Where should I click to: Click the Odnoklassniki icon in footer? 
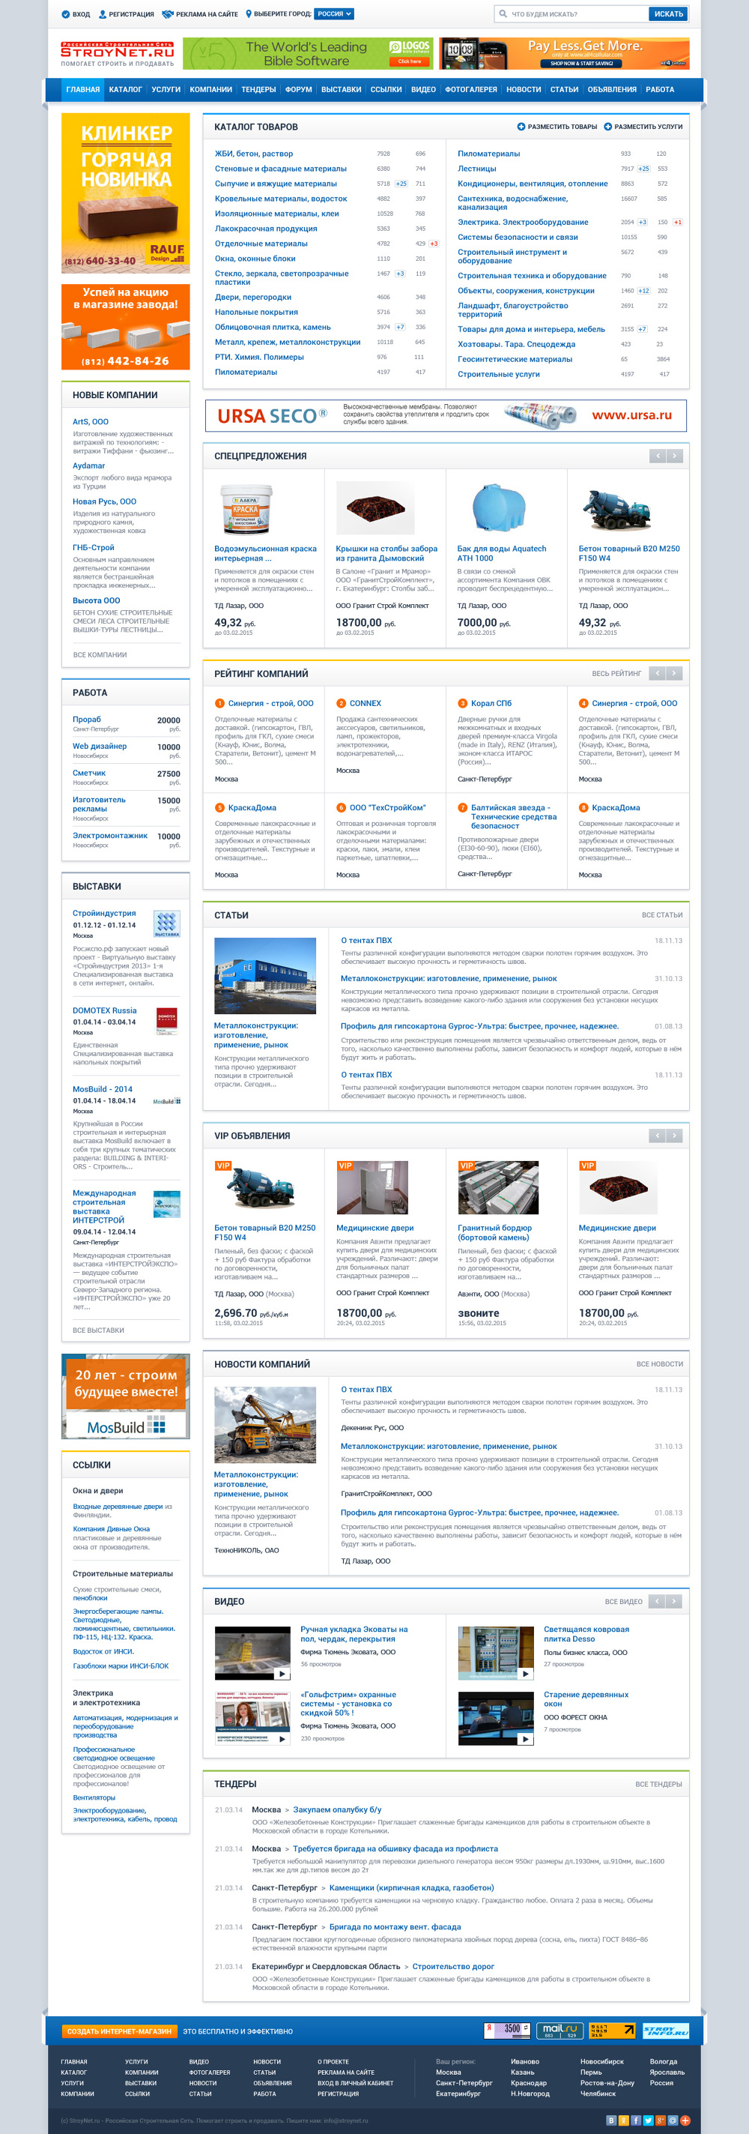(624, 2120)
